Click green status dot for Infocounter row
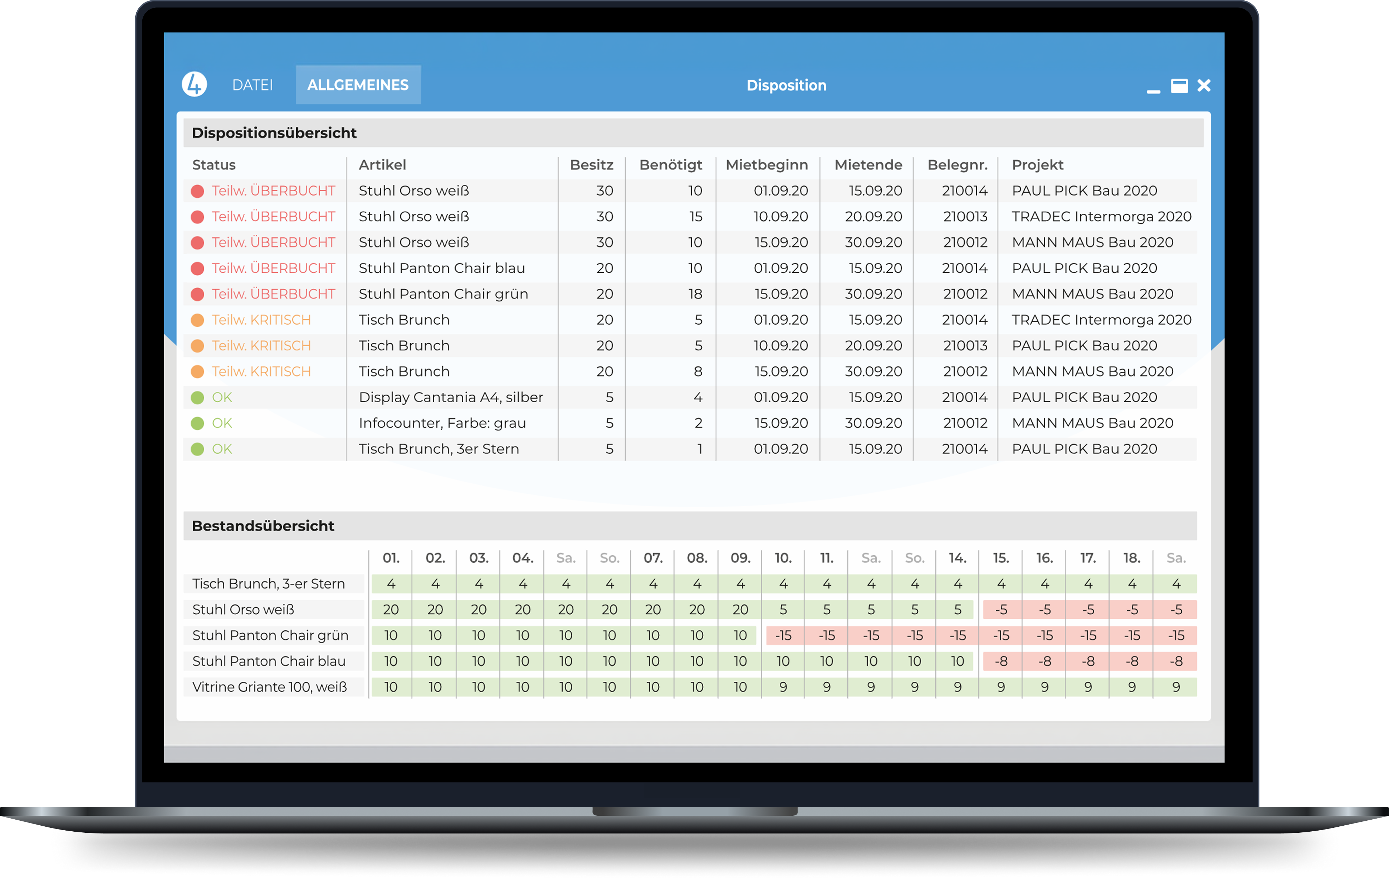Viewport: 1389px width, 880px height. (x=197, y=423)
